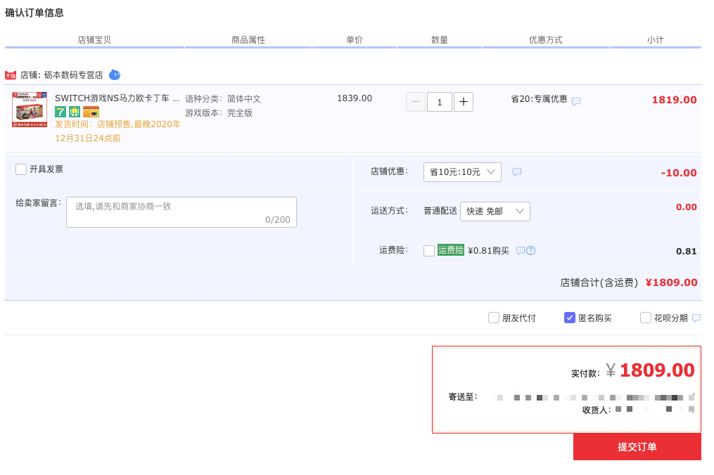This screenshot has width=714, height=475.
Task: Click the unit price 1839.00
Action: (355, 98)
